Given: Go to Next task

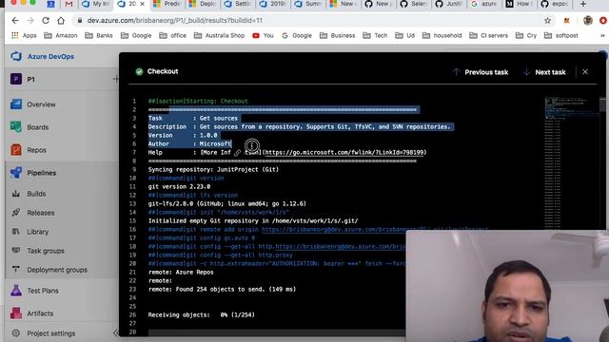Looking at the screenshot, I should click(x=544, y=72).
